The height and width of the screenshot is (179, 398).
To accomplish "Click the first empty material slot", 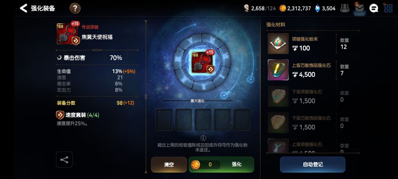I will pyautogui.click(x=164, y=120).
